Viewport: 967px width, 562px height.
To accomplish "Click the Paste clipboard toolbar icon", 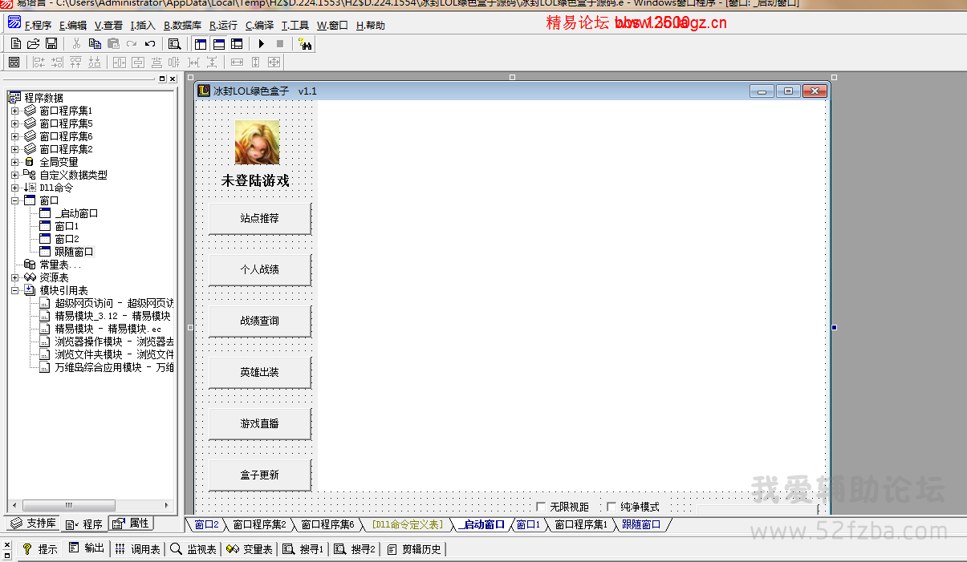I will pos(113,44).
